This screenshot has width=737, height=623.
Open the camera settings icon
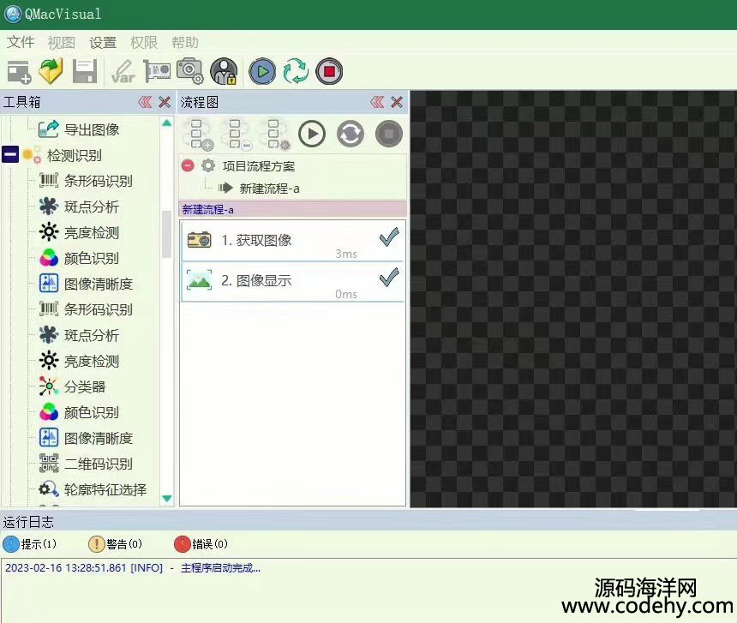point(190,71)
